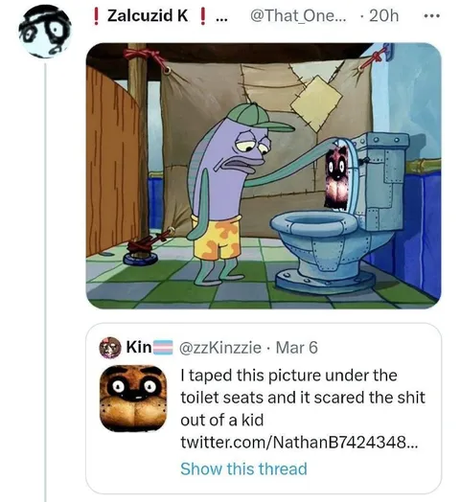Open the @zzKinzzie handle
The image size is (460, 502).
click(x=220, y=348)
